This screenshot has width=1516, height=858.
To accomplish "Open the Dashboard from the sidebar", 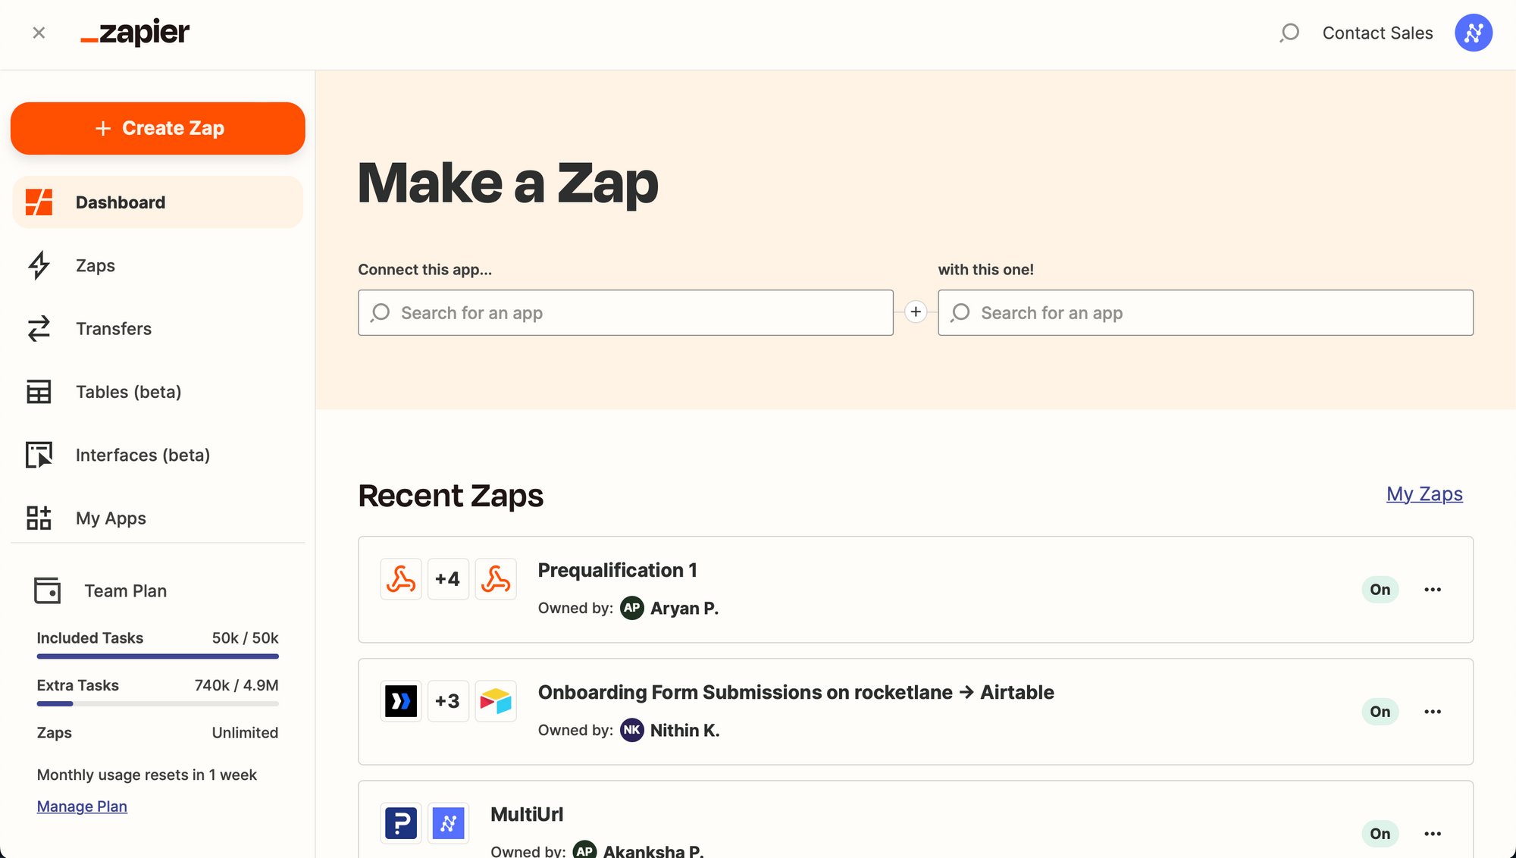I will 121,202.
